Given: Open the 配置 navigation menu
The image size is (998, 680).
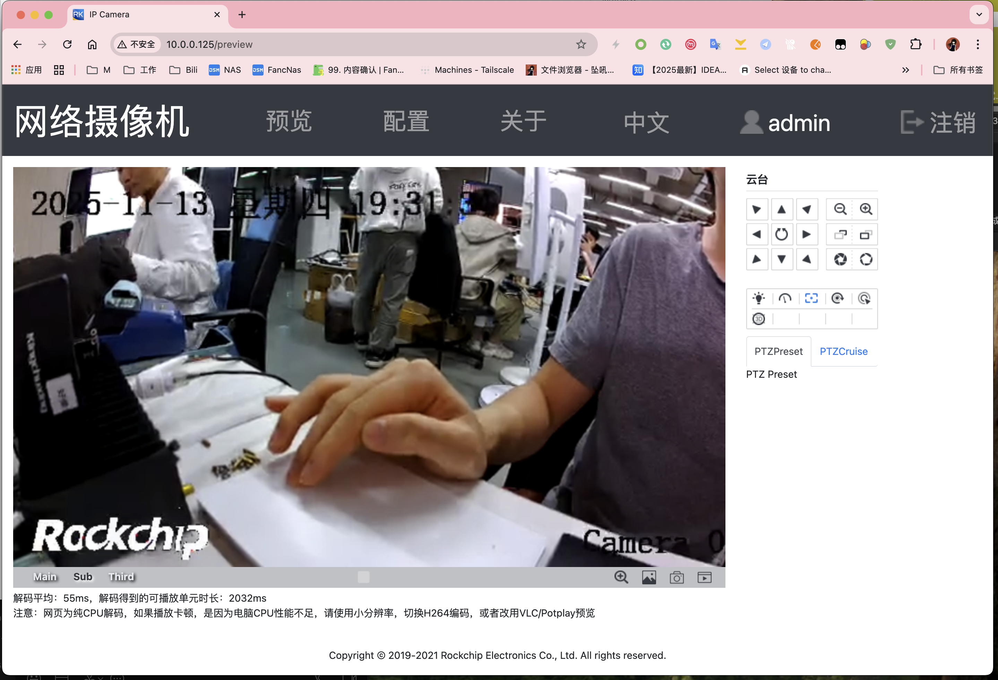Looking at the screenshot, I should point(406,122).
